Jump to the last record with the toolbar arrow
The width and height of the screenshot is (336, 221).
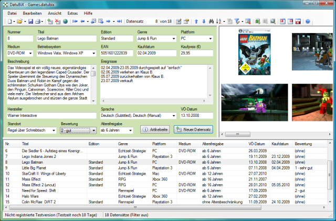point(119,22)
